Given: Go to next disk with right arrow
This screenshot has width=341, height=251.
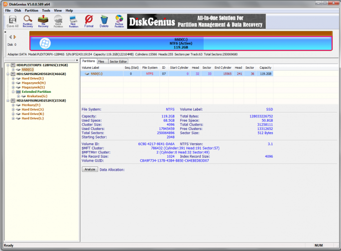Looking at the screenshot, I should 15,37.
